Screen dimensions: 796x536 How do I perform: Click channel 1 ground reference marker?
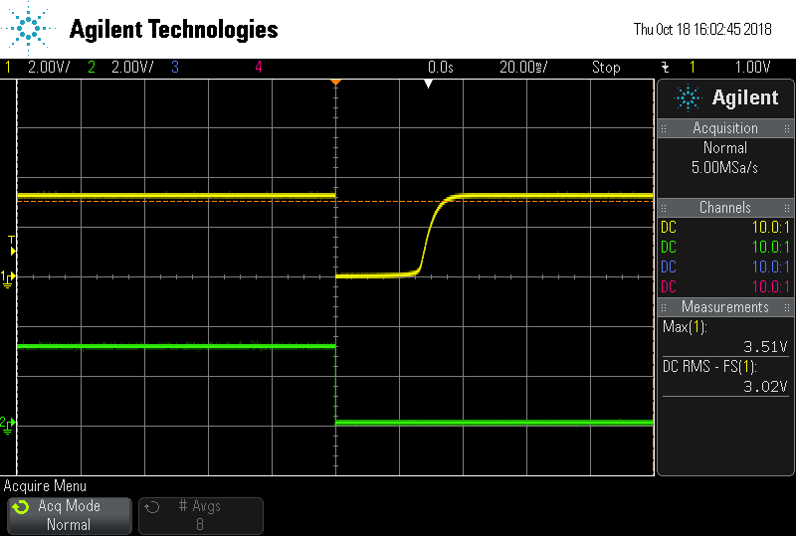coord(8,278)
